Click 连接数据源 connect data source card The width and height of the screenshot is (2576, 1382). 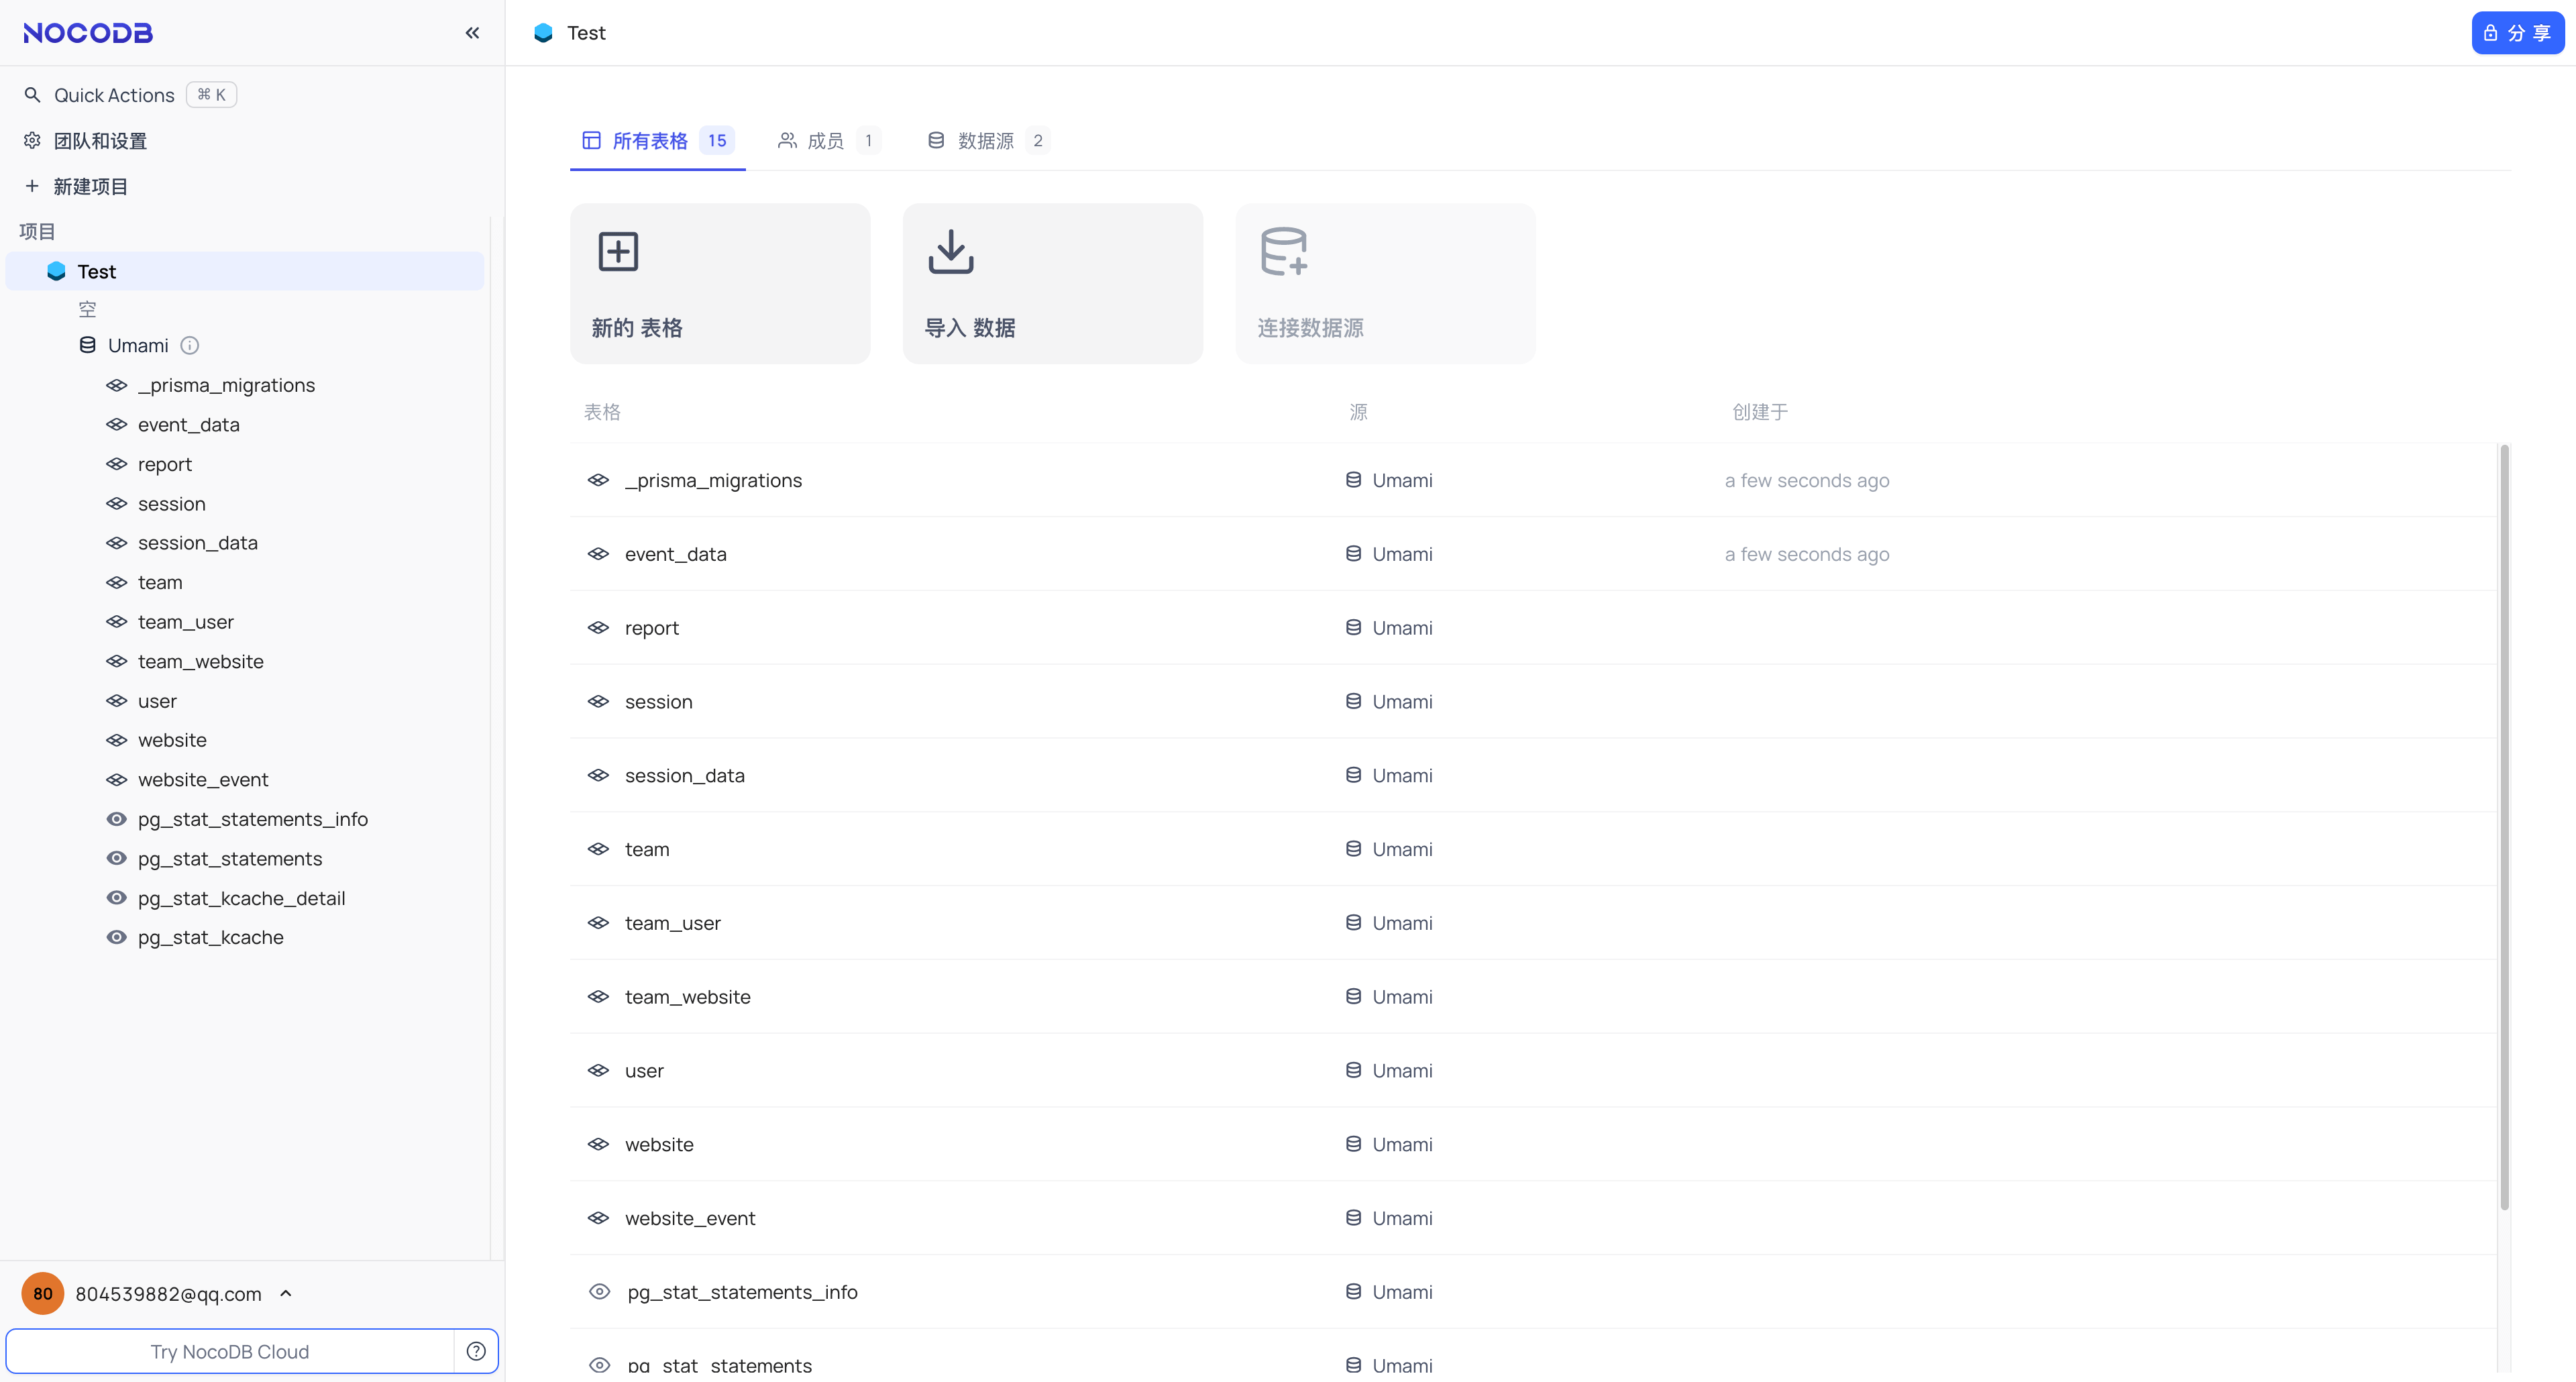pyautogui.click(x=1386, y=283)
